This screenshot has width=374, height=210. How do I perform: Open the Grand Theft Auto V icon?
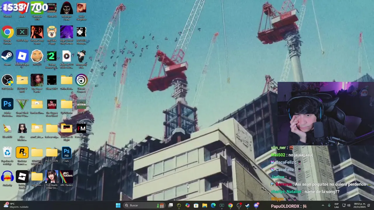(22, 108)
